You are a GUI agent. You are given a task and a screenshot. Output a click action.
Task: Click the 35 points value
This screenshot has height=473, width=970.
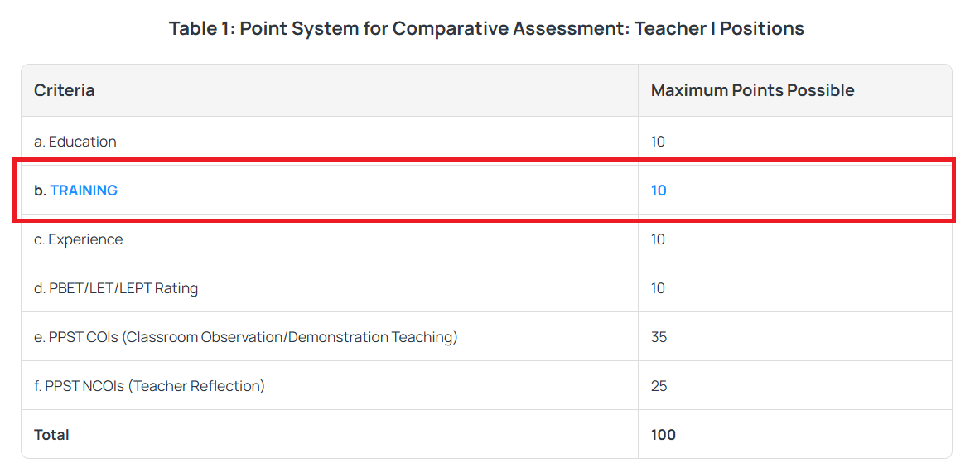pyautogui.click(x=659, y=337)
